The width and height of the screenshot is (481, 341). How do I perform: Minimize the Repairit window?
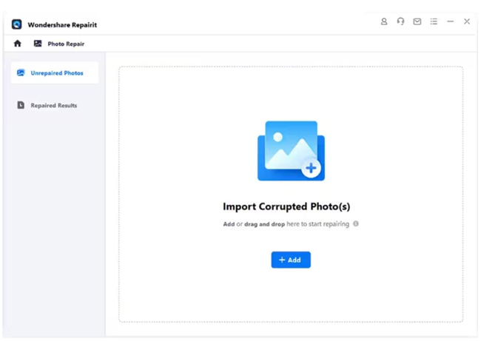coord(450,21)
